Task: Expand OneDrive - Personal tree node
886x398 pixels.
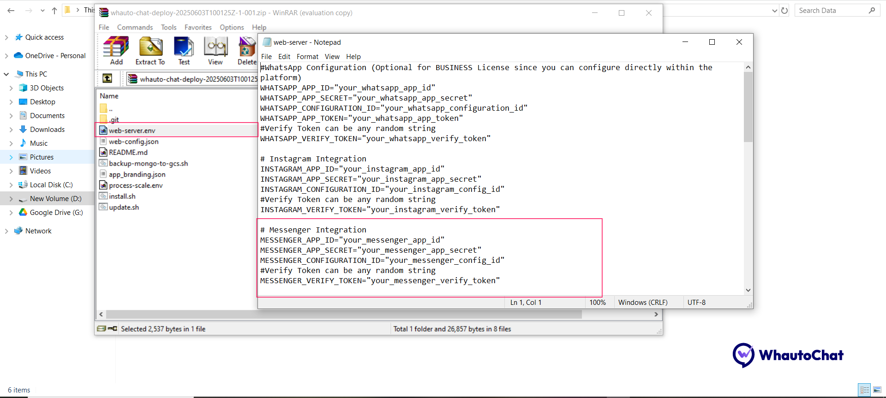Action: tap(6, 56)
